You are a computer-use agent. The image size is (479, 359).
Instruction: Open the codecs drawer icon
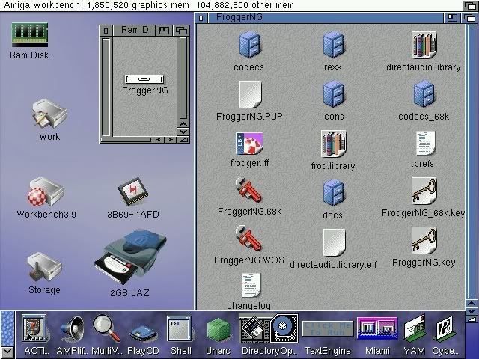(248, 46)
